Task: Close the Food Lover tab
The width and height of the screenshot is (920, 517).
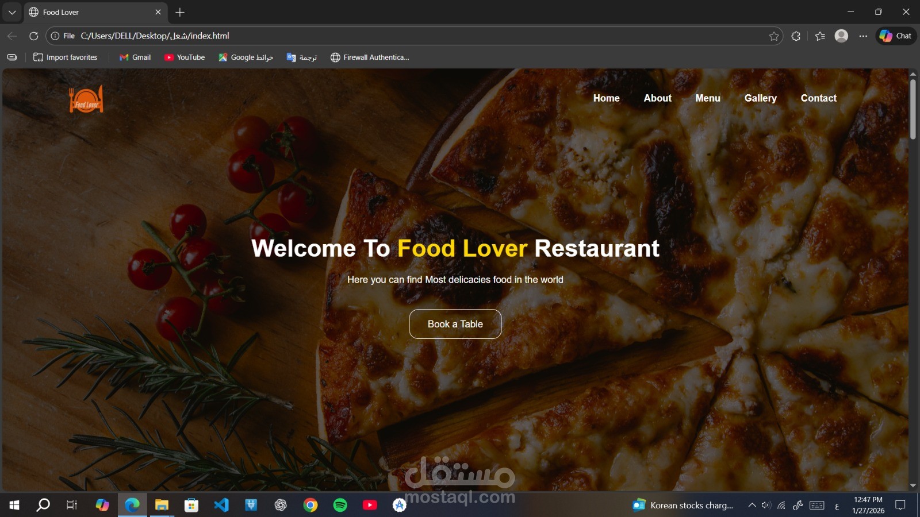Action: (158, 12)
